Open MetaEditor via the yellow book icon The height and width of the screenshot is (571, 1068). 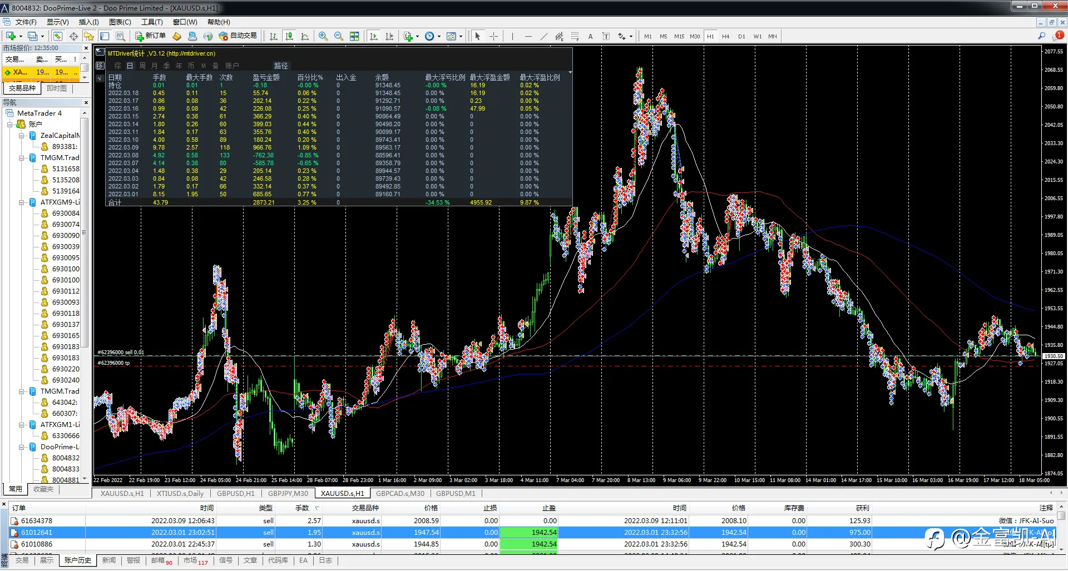coord(177,36)
